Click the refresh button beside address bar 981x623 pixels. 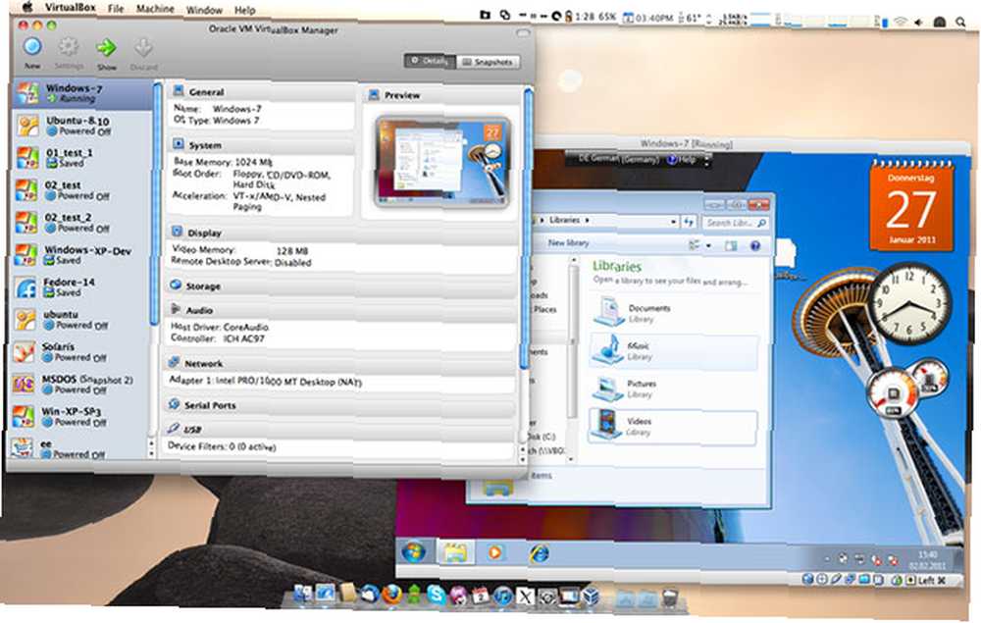689,222
